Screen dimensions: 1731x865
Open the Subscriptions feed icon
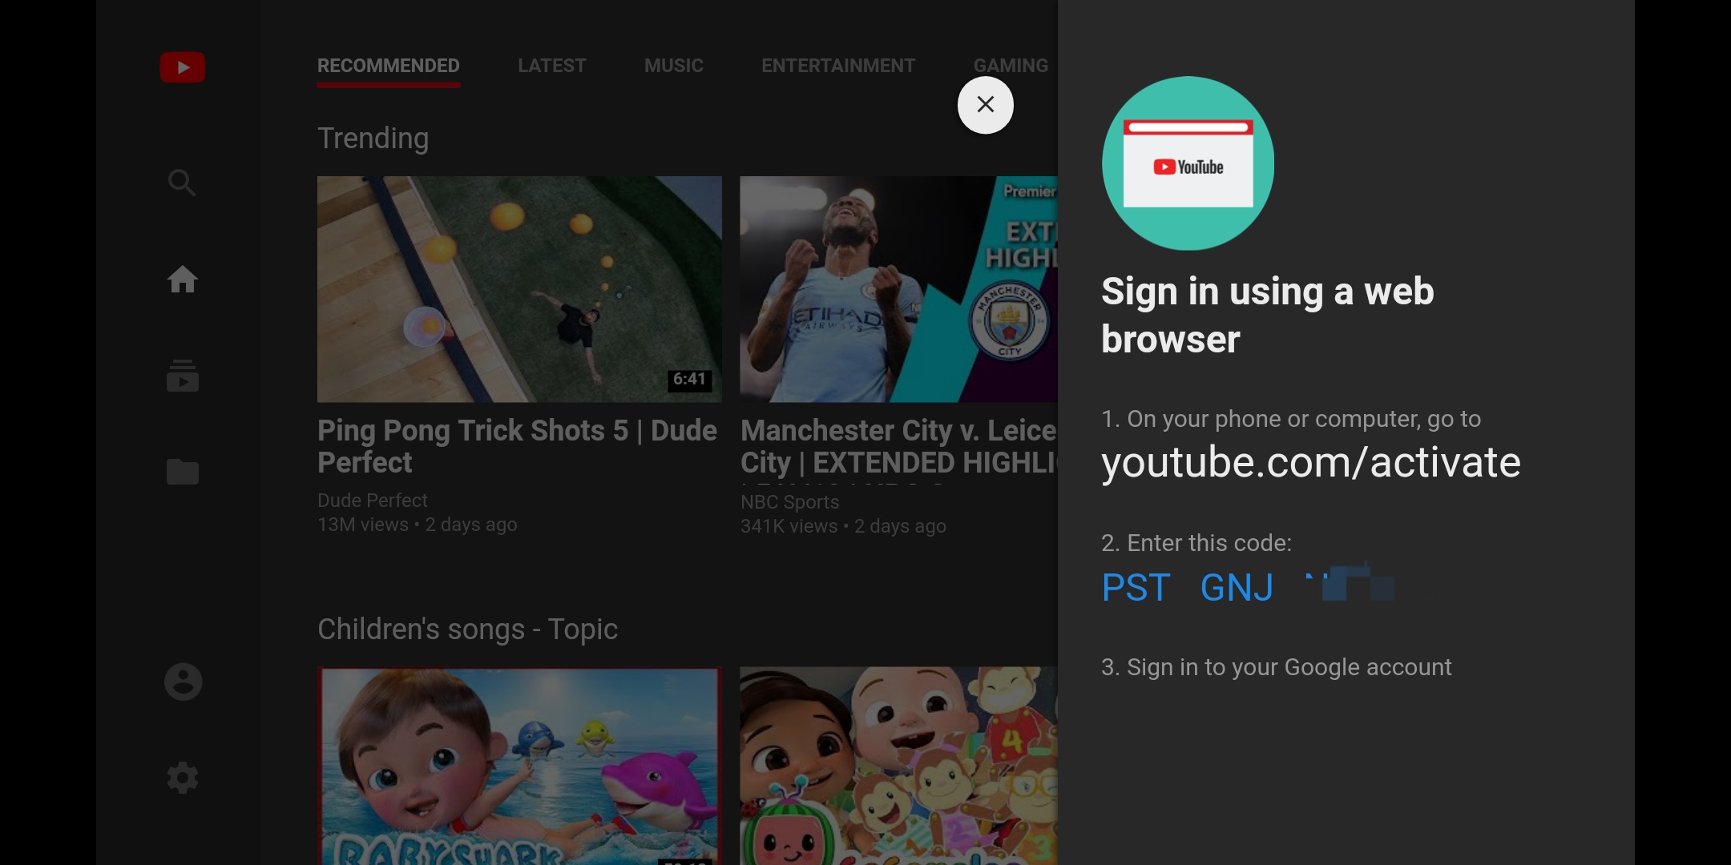(x=182, y=375)
